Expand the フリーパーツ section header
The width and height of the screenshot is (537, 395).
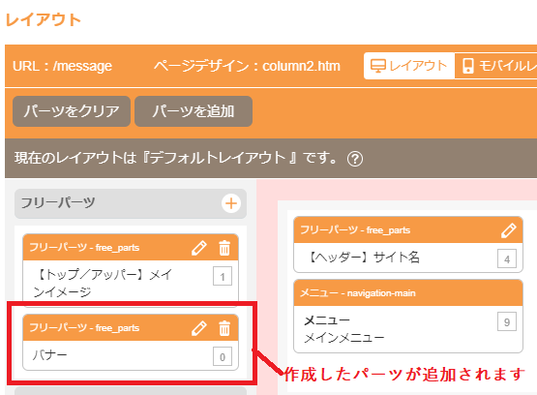coord(131,203)
